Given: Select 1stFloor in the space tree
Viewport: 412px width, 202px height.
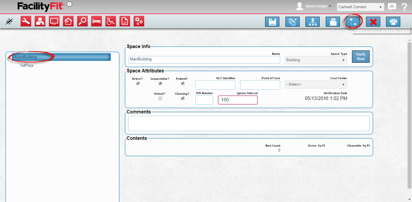Looking at the screenshot, I should (x=27, y=66).
